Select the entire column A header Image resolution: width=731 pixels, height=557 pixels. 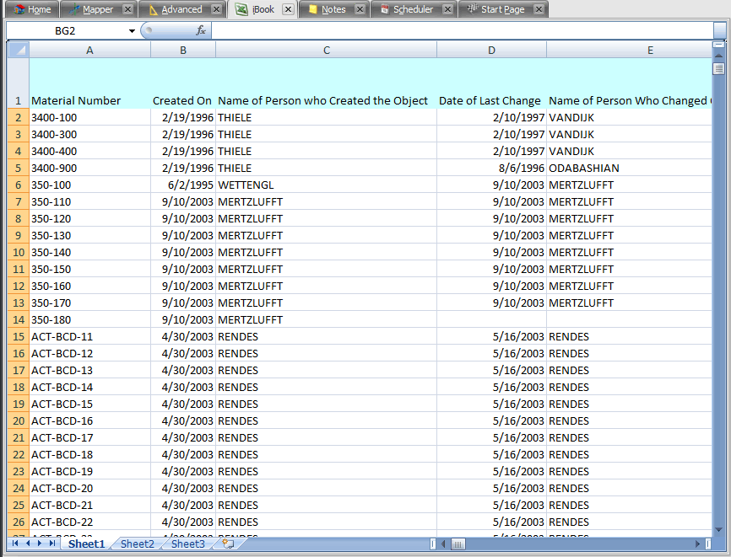point(89,50)
